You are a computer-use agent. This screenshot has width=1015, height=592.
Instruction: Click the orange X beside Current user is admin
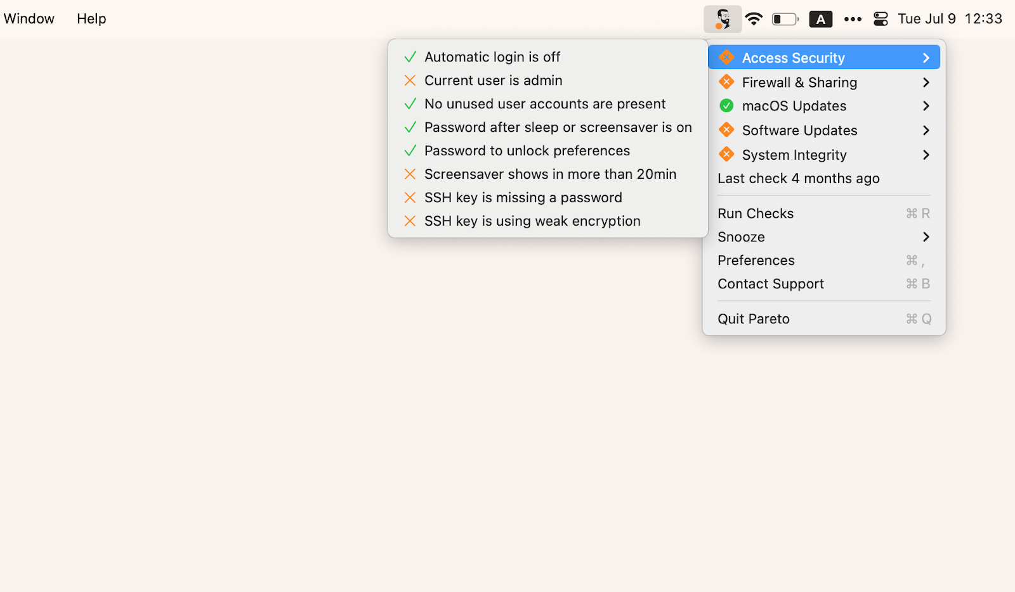click(x=410, y=80)
